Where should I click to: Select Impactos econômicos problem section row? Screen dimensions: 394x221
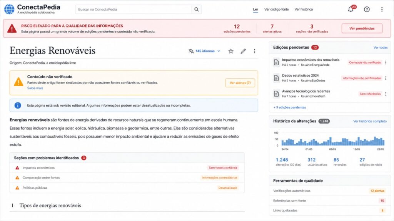127,168
